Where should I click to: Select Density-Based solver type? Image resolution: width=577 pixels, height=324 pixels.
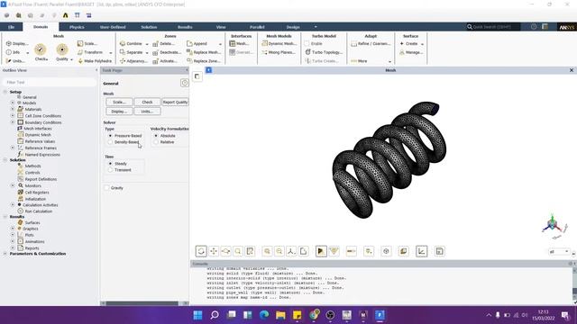(110, 142)
